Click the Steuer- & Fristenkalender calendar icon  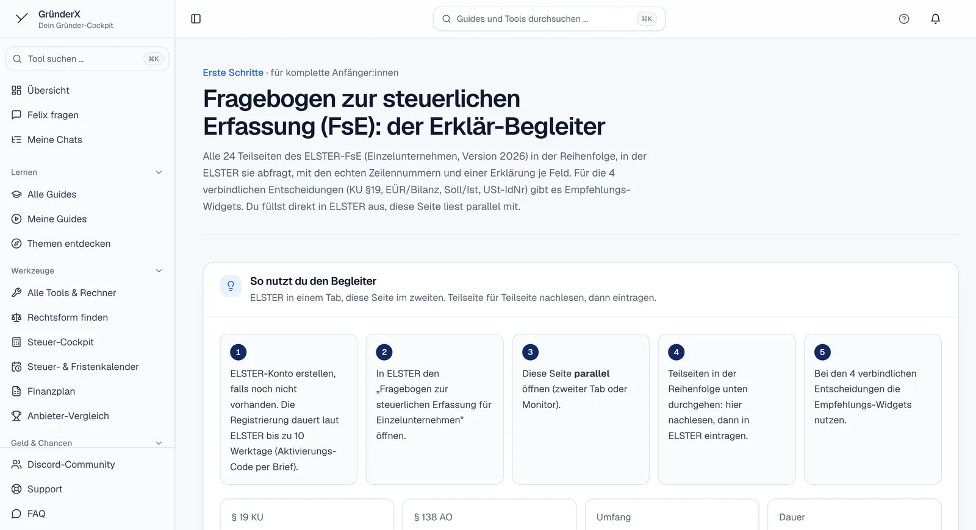(x=16, y=367)
